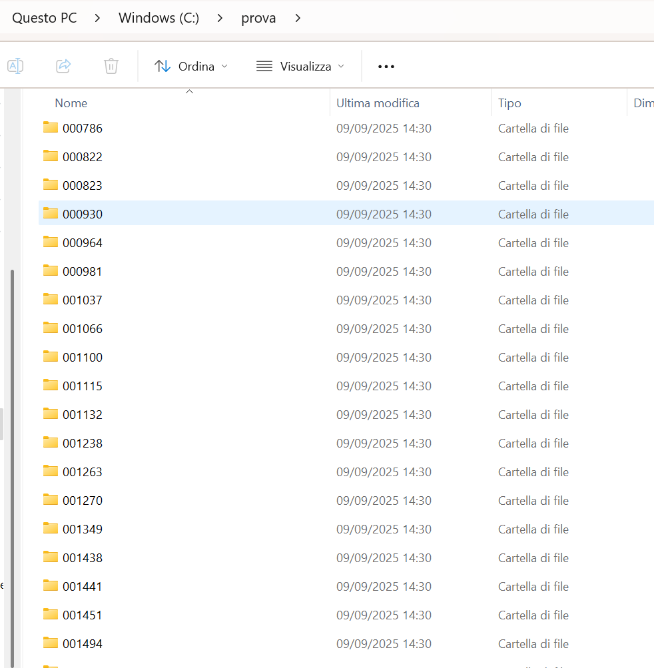
Task: Click the folder icon of 000786
Action: click(x=51, y=127)
